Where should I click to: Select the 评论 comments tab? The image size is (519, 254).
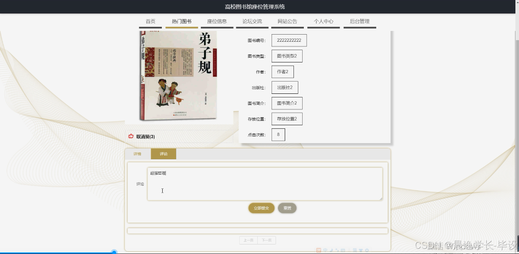point(163,154)
